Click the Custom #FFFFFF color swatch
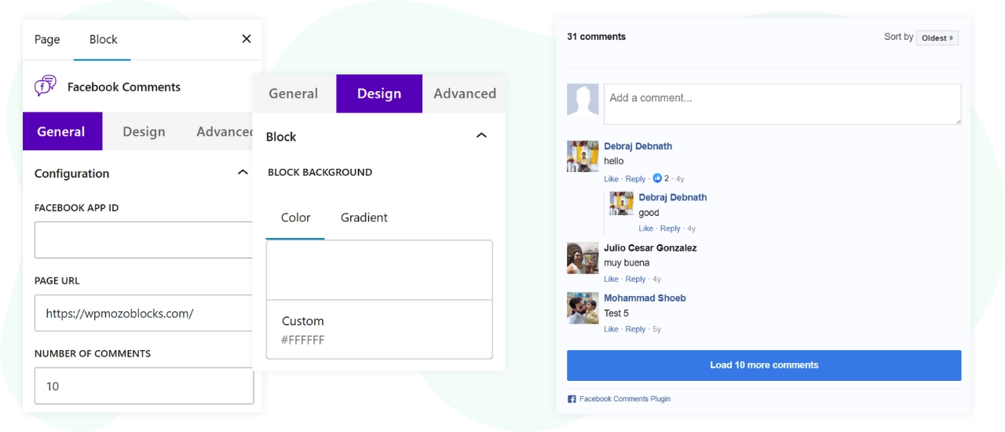 (x=379, y=330)
